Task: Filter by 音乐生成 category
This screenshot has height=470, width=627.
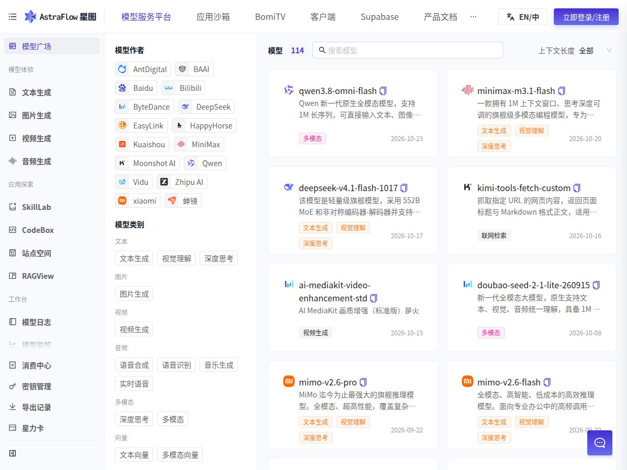Action: (219, 365)
